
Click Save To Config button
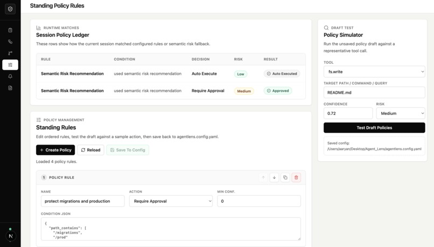click(128, 150)
